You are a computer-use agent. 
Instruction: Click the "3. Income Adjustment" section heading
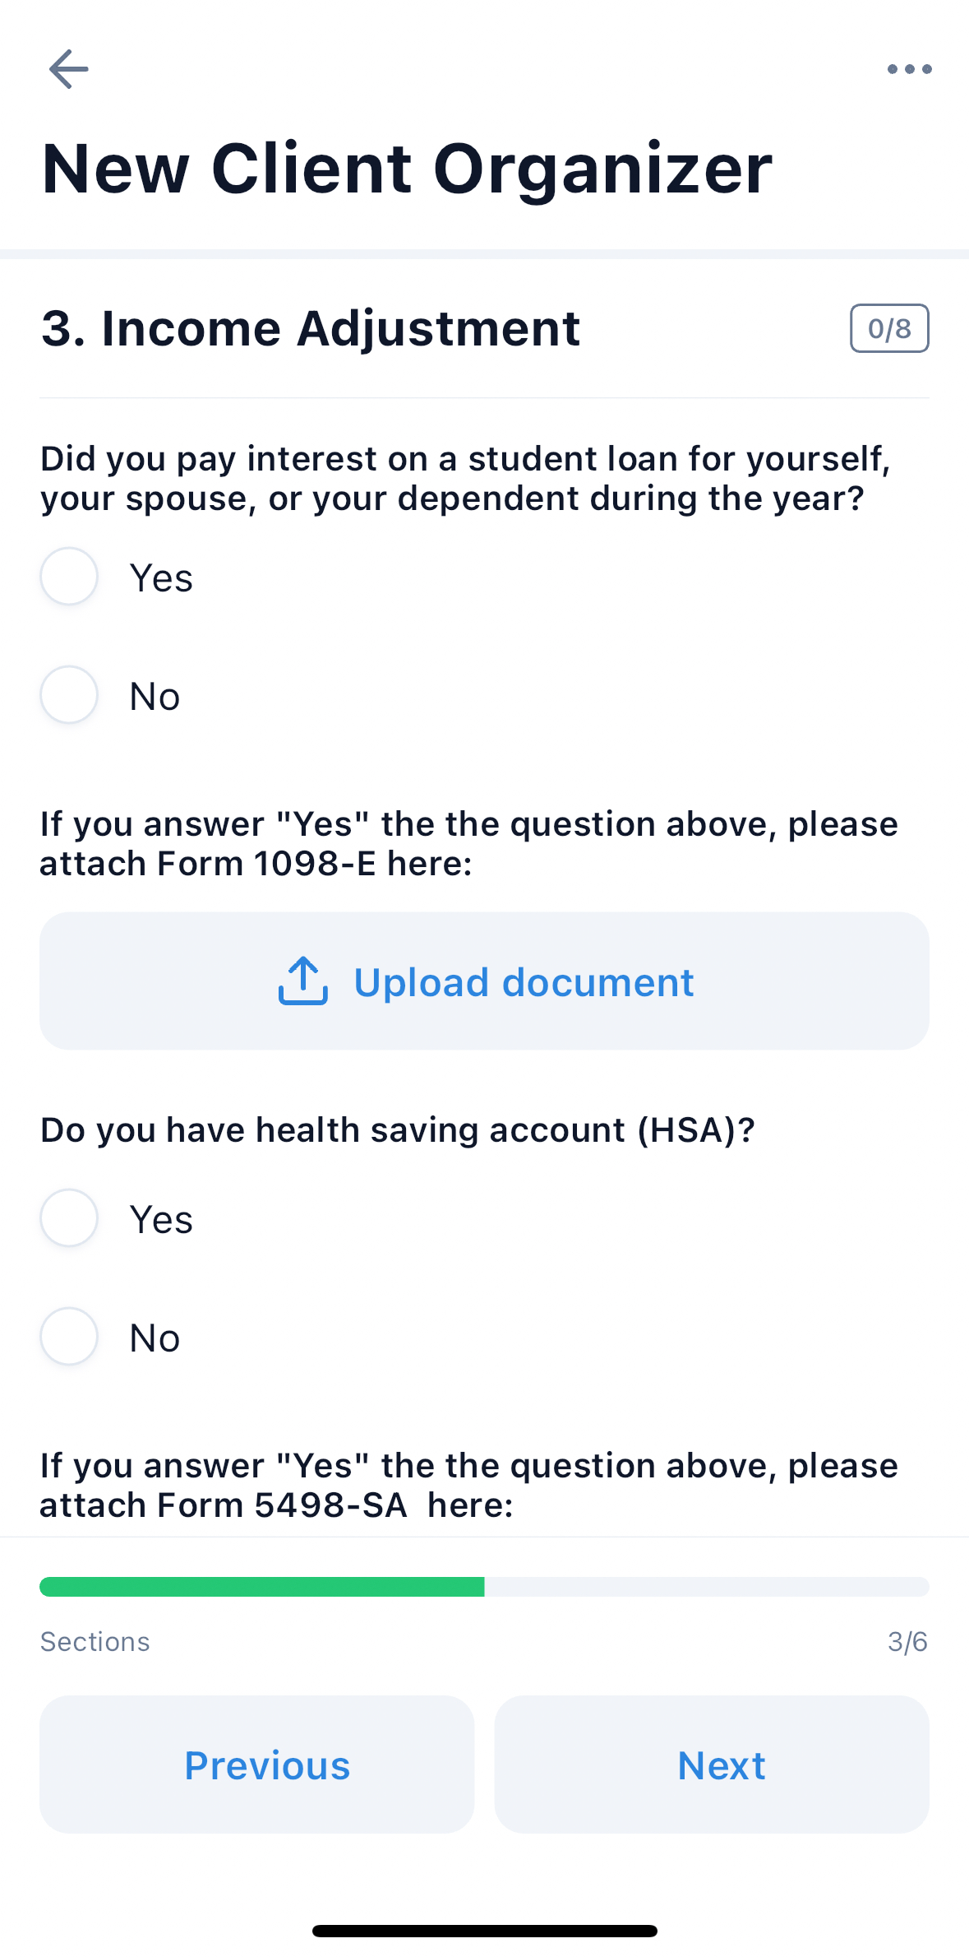[x=311, y=329]
